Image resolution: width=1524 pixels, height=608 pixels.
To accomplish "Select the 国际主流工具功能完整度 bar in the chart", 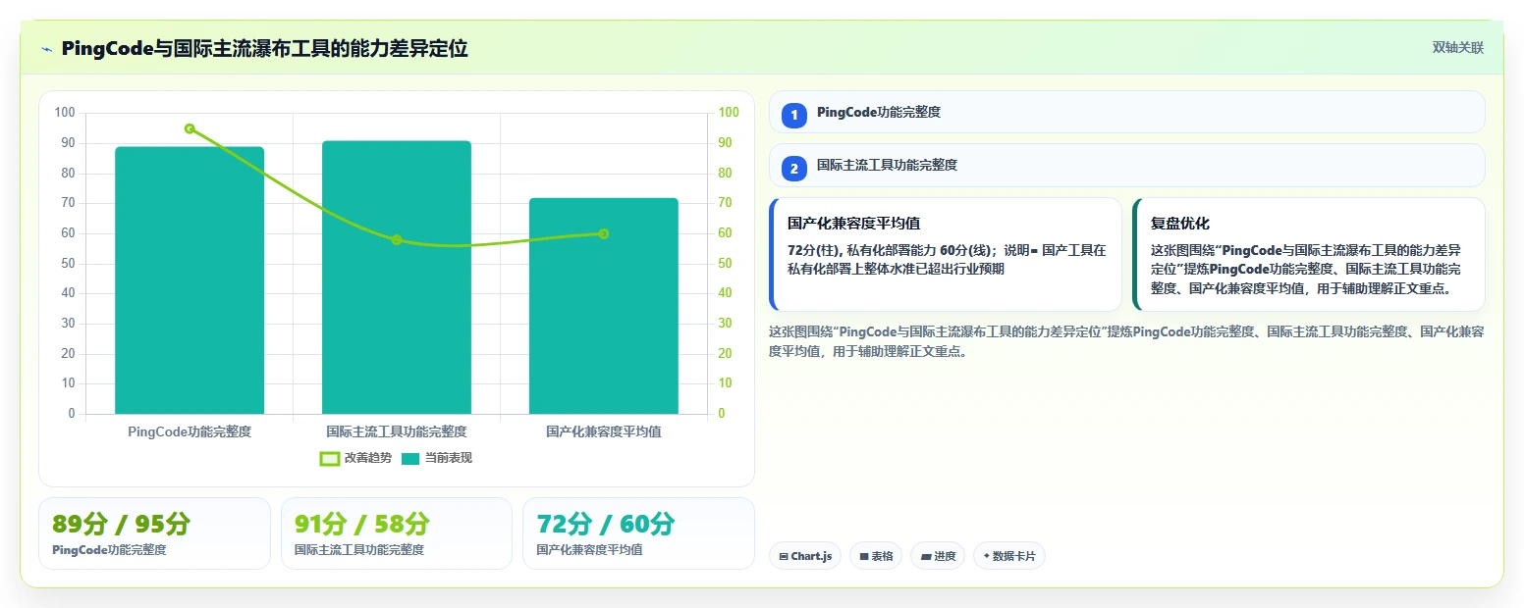I will point(397,278).
